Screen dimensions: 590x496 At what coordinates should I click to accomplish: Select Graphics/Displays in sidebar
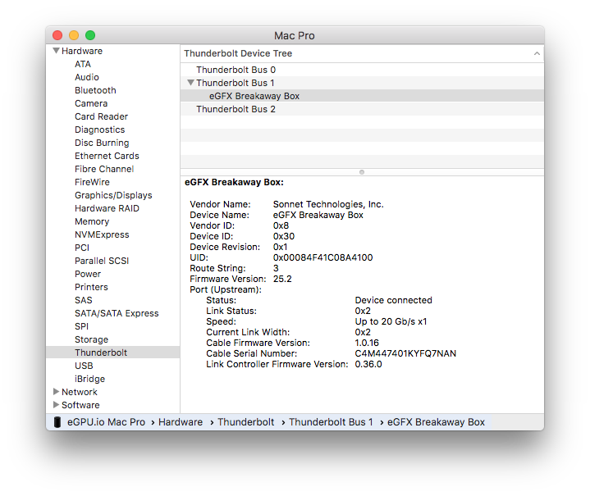pos(113,195)
